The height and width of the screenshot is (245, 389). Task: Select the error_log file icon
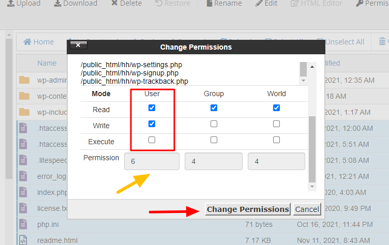[x=23, y=176]
